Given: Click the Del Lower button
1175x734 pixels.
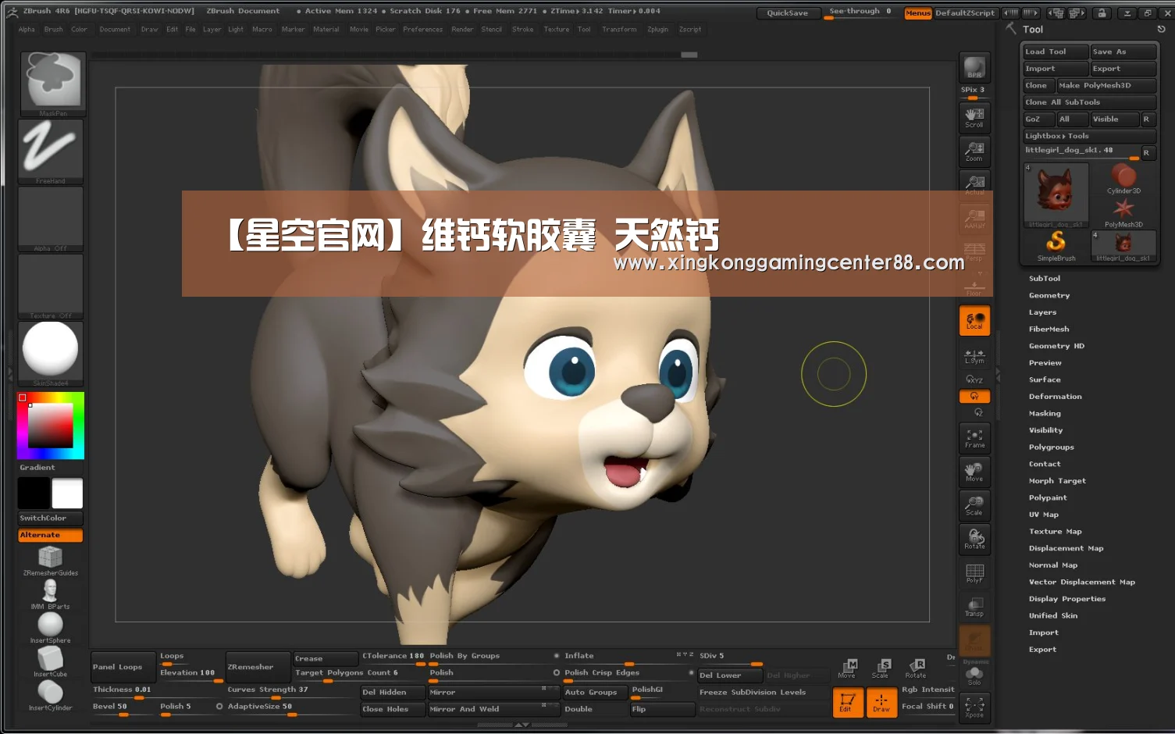Looking at the screenshot, I should (x=729, y=675).
